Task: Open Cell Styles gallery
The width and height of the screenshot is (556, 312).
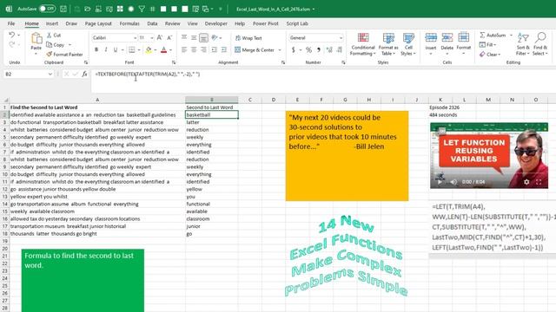Action: tap(408, 44)
